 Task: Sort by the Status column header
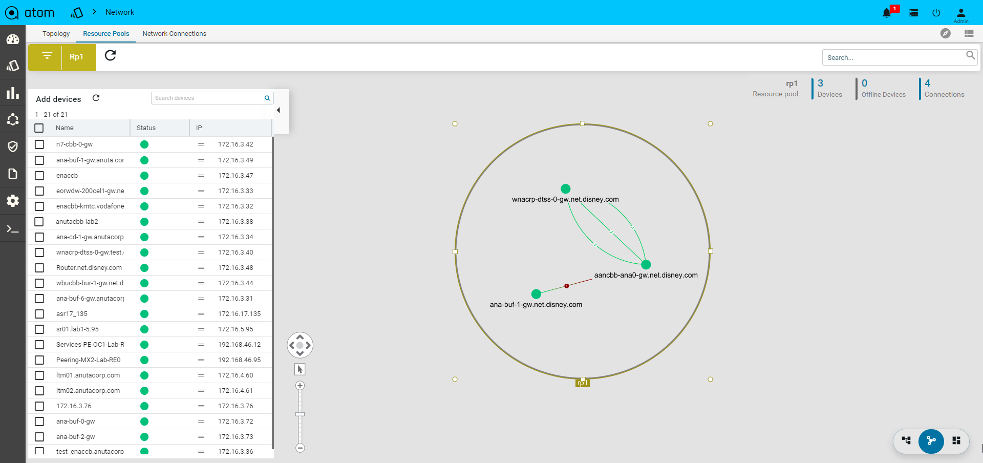click(x=146, y=128)
